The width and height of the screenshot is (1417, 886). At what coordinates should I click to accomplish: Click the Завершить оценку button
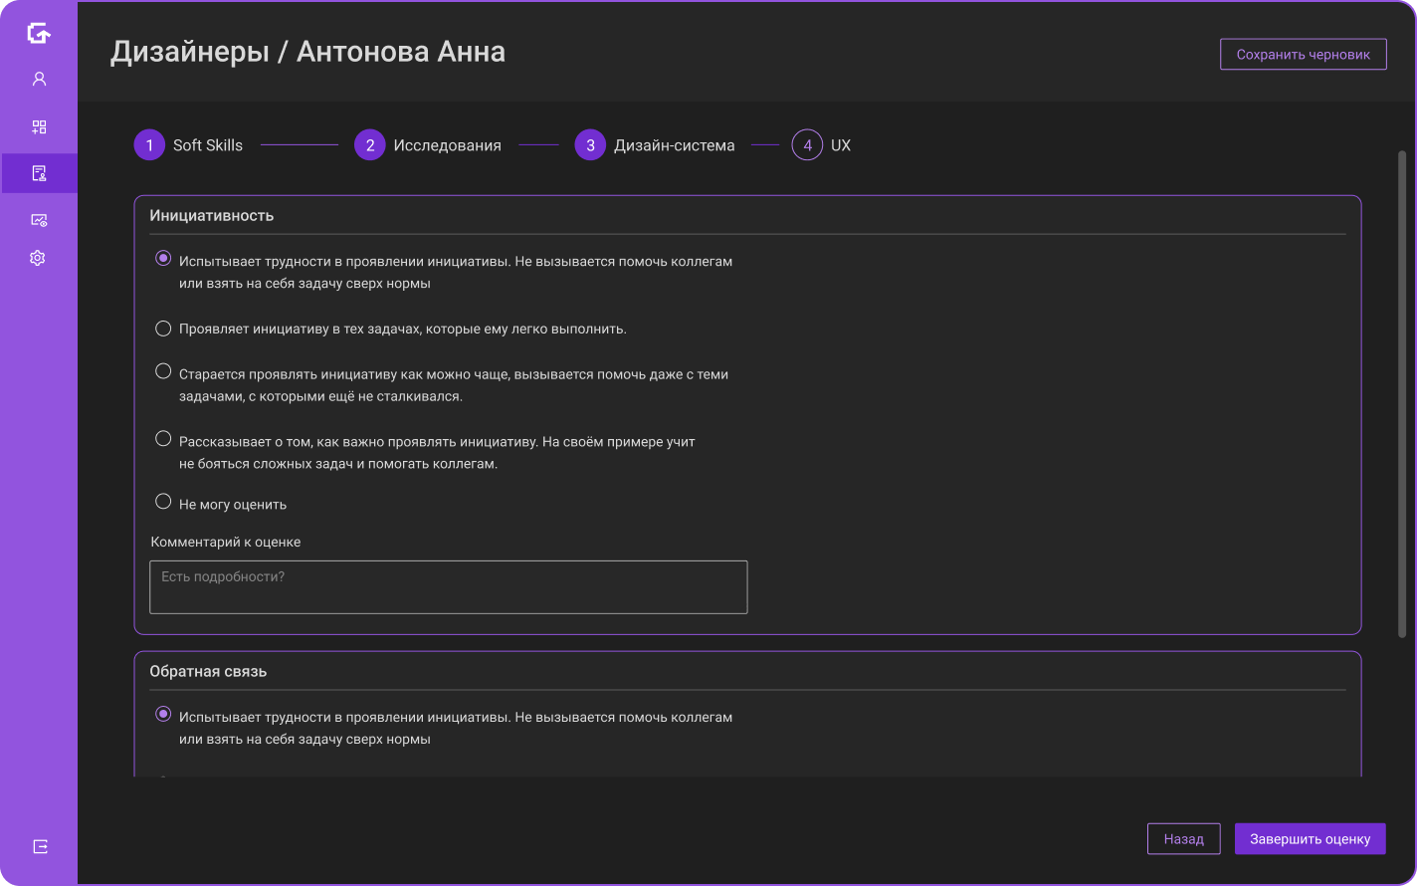(1311, 839)
